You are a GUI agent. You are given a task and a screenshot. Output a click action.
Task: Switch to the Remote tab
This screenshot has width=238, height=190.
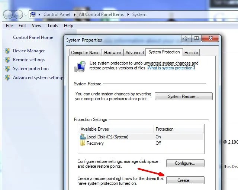coord(191,53)
